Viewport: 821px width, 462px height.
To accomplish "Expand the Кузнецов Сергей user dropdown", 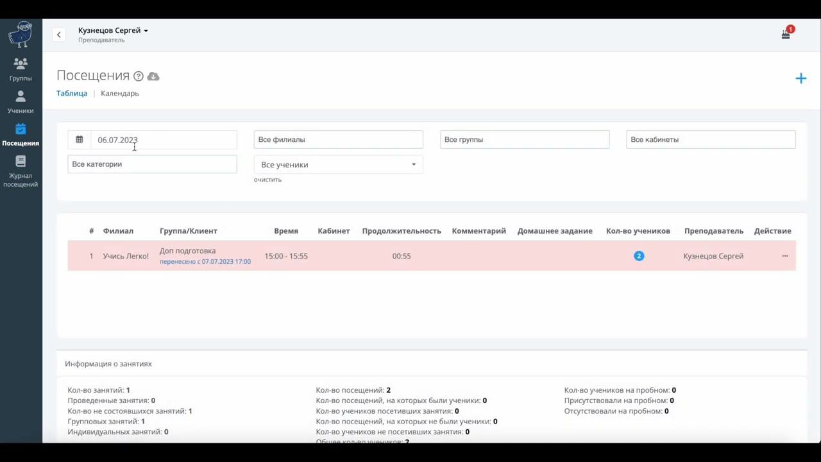I will 113,30.
